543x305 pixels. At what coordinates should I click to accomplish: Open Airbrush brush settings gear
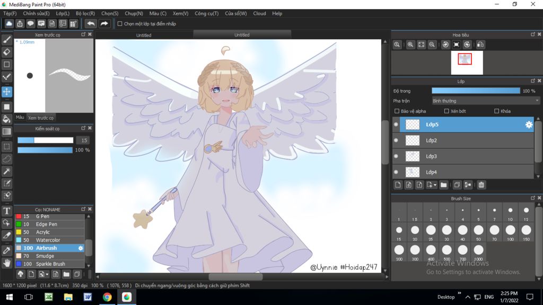pyautogui.click(x=81, y=248)
